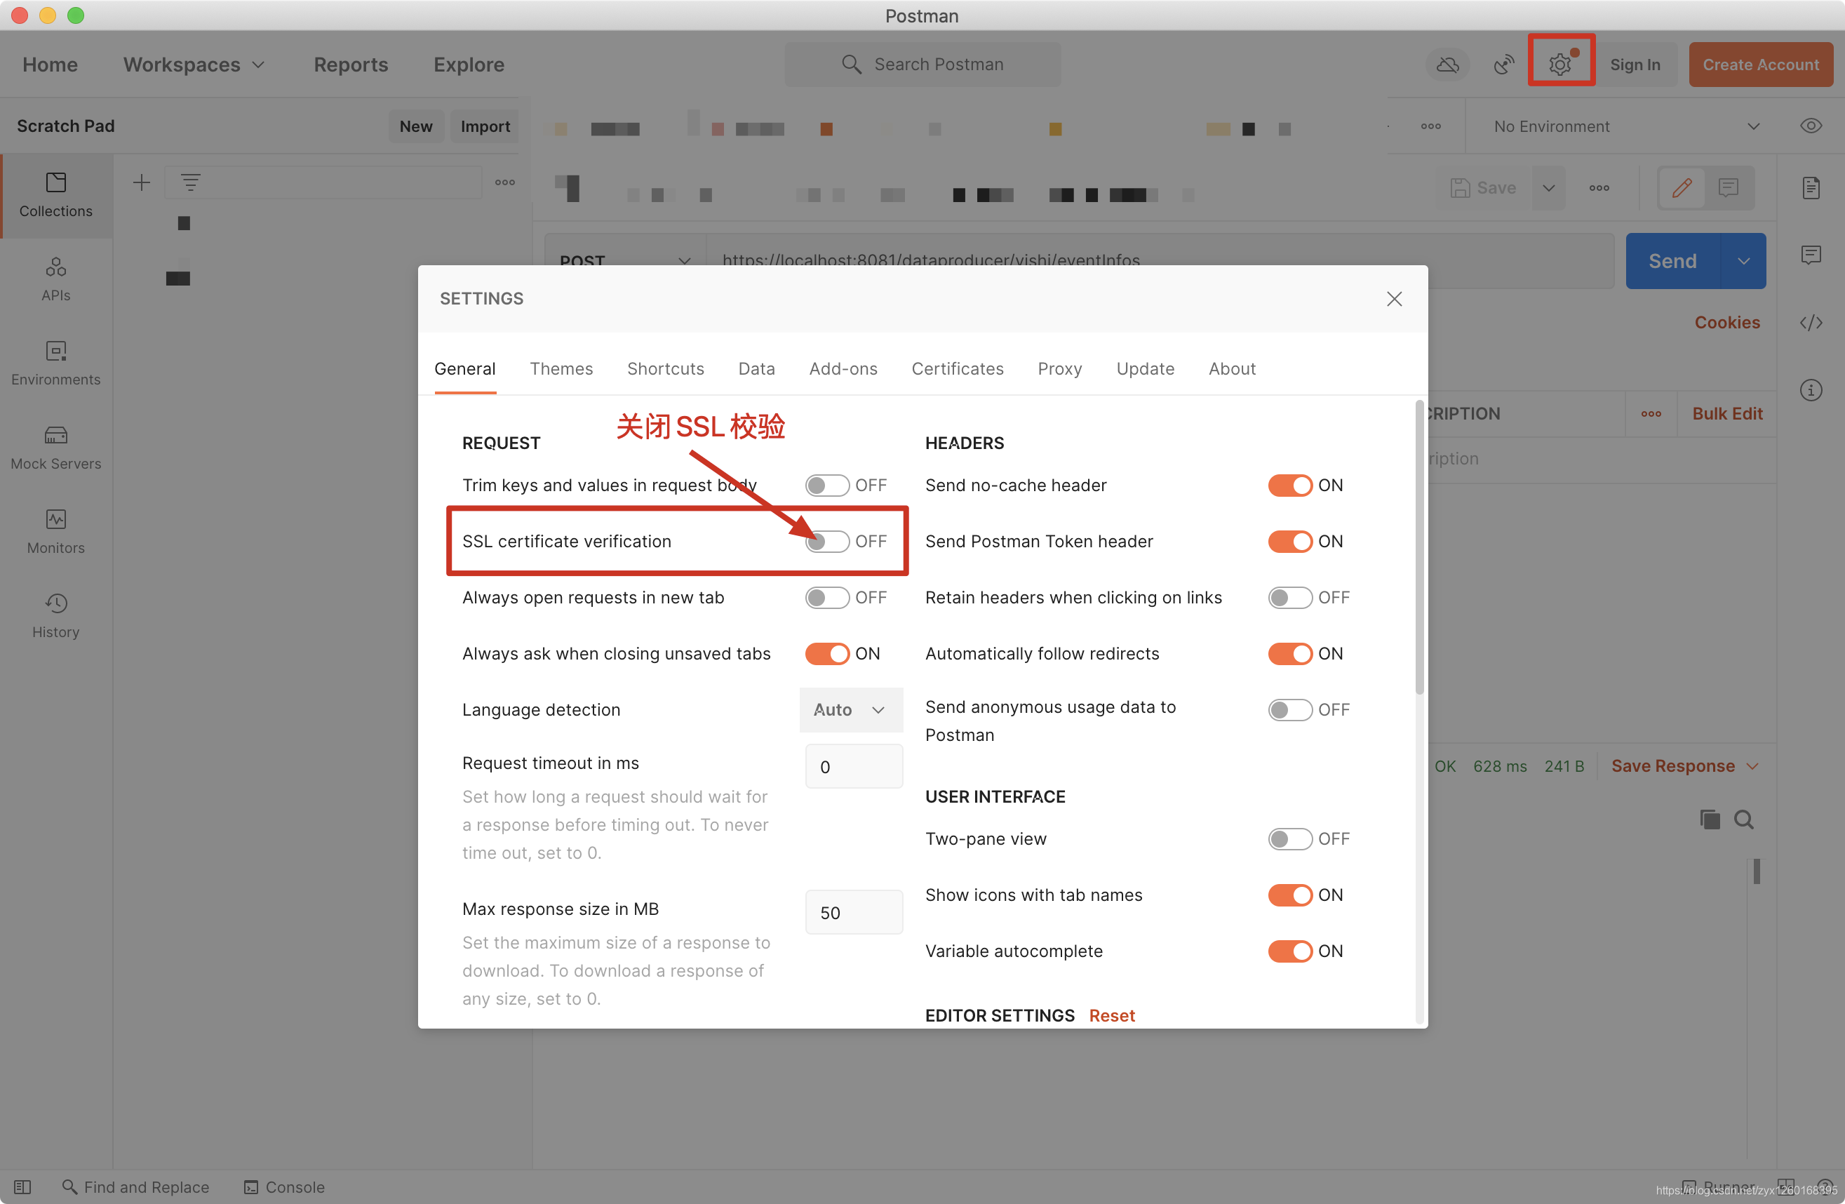
Task: Expand the Workspaces menu
Action: (194, 64)
